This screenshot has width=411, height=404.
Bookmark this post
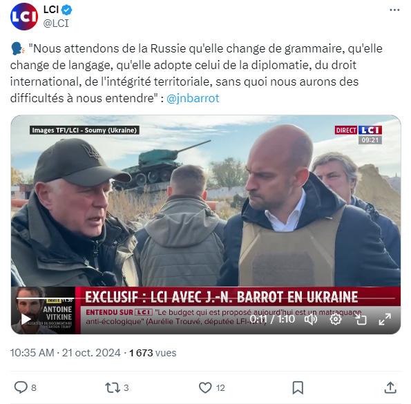click(x=298, y=387)
